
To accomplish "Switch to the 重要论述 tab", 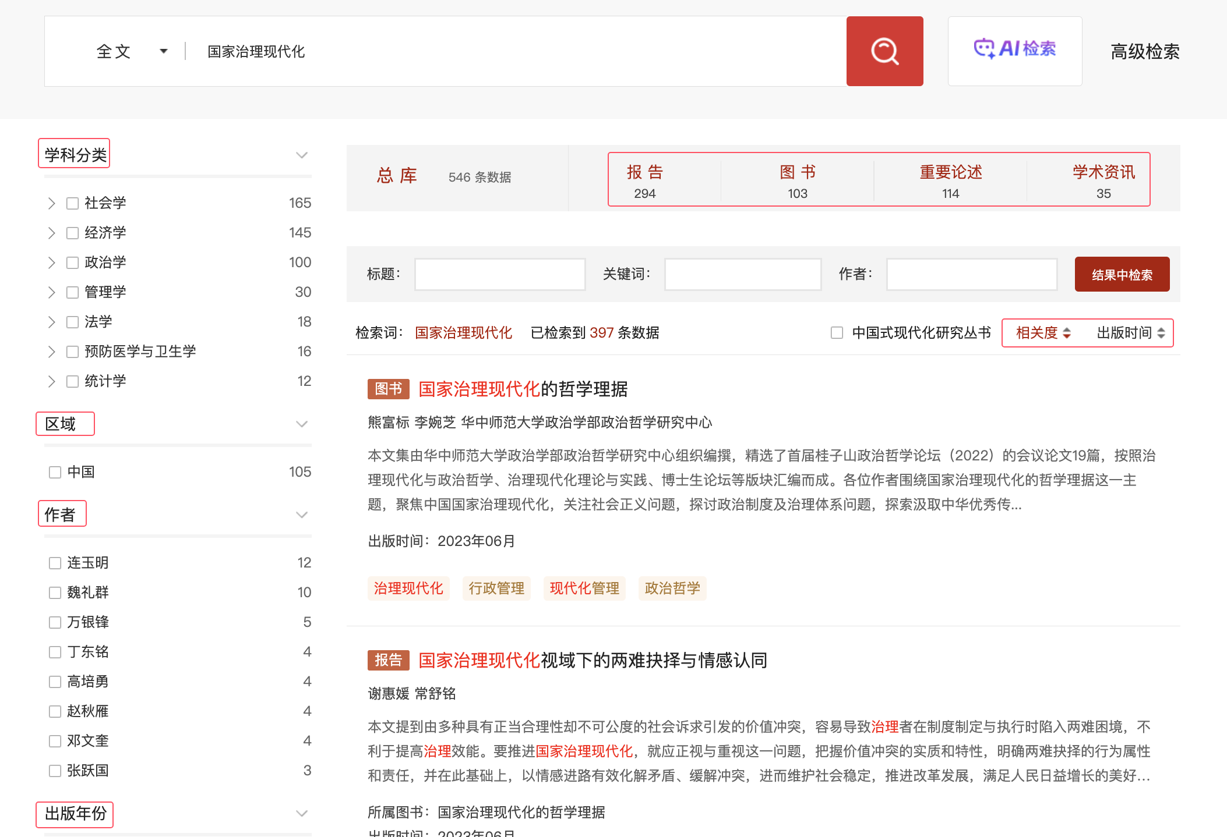I will tap(950, 181).
